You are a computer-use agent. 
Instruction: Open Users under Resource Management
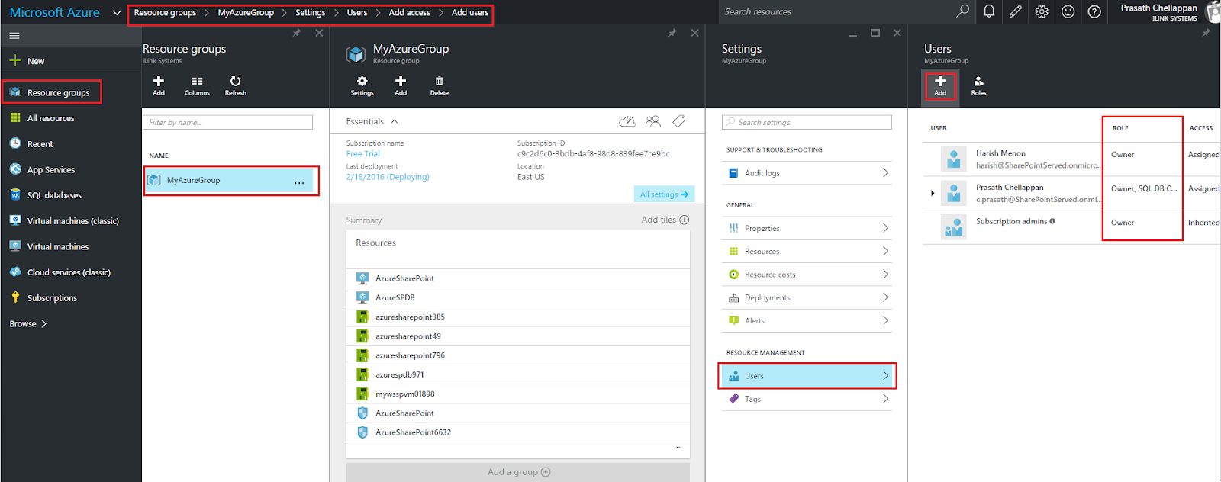click(x=807, y=376)
